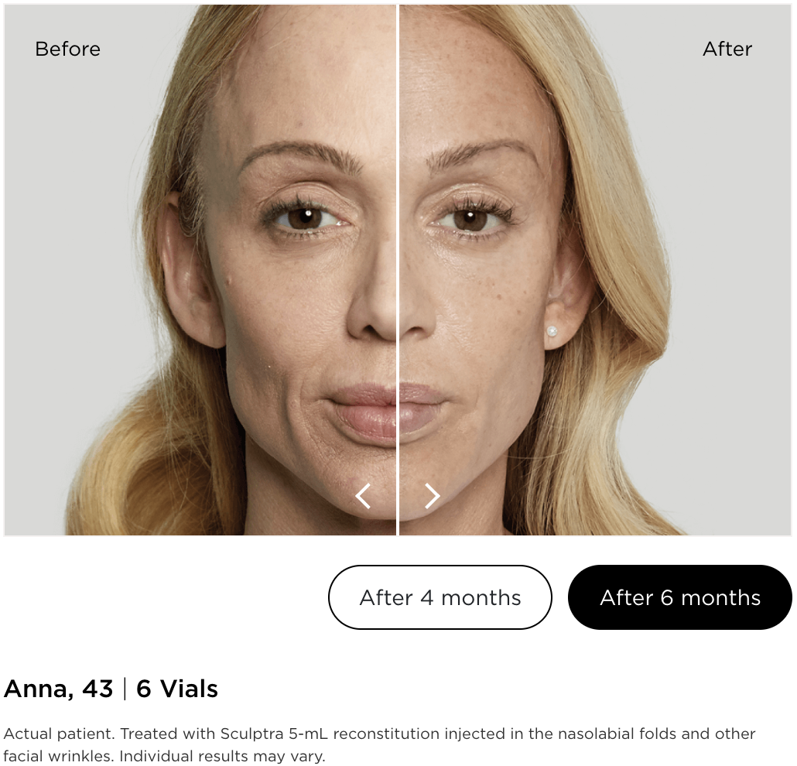Image resolution: width=797 pixels, height=766 pixels.
Task: Click the Anna, 43 heading
Action: (x=58, y=689)
